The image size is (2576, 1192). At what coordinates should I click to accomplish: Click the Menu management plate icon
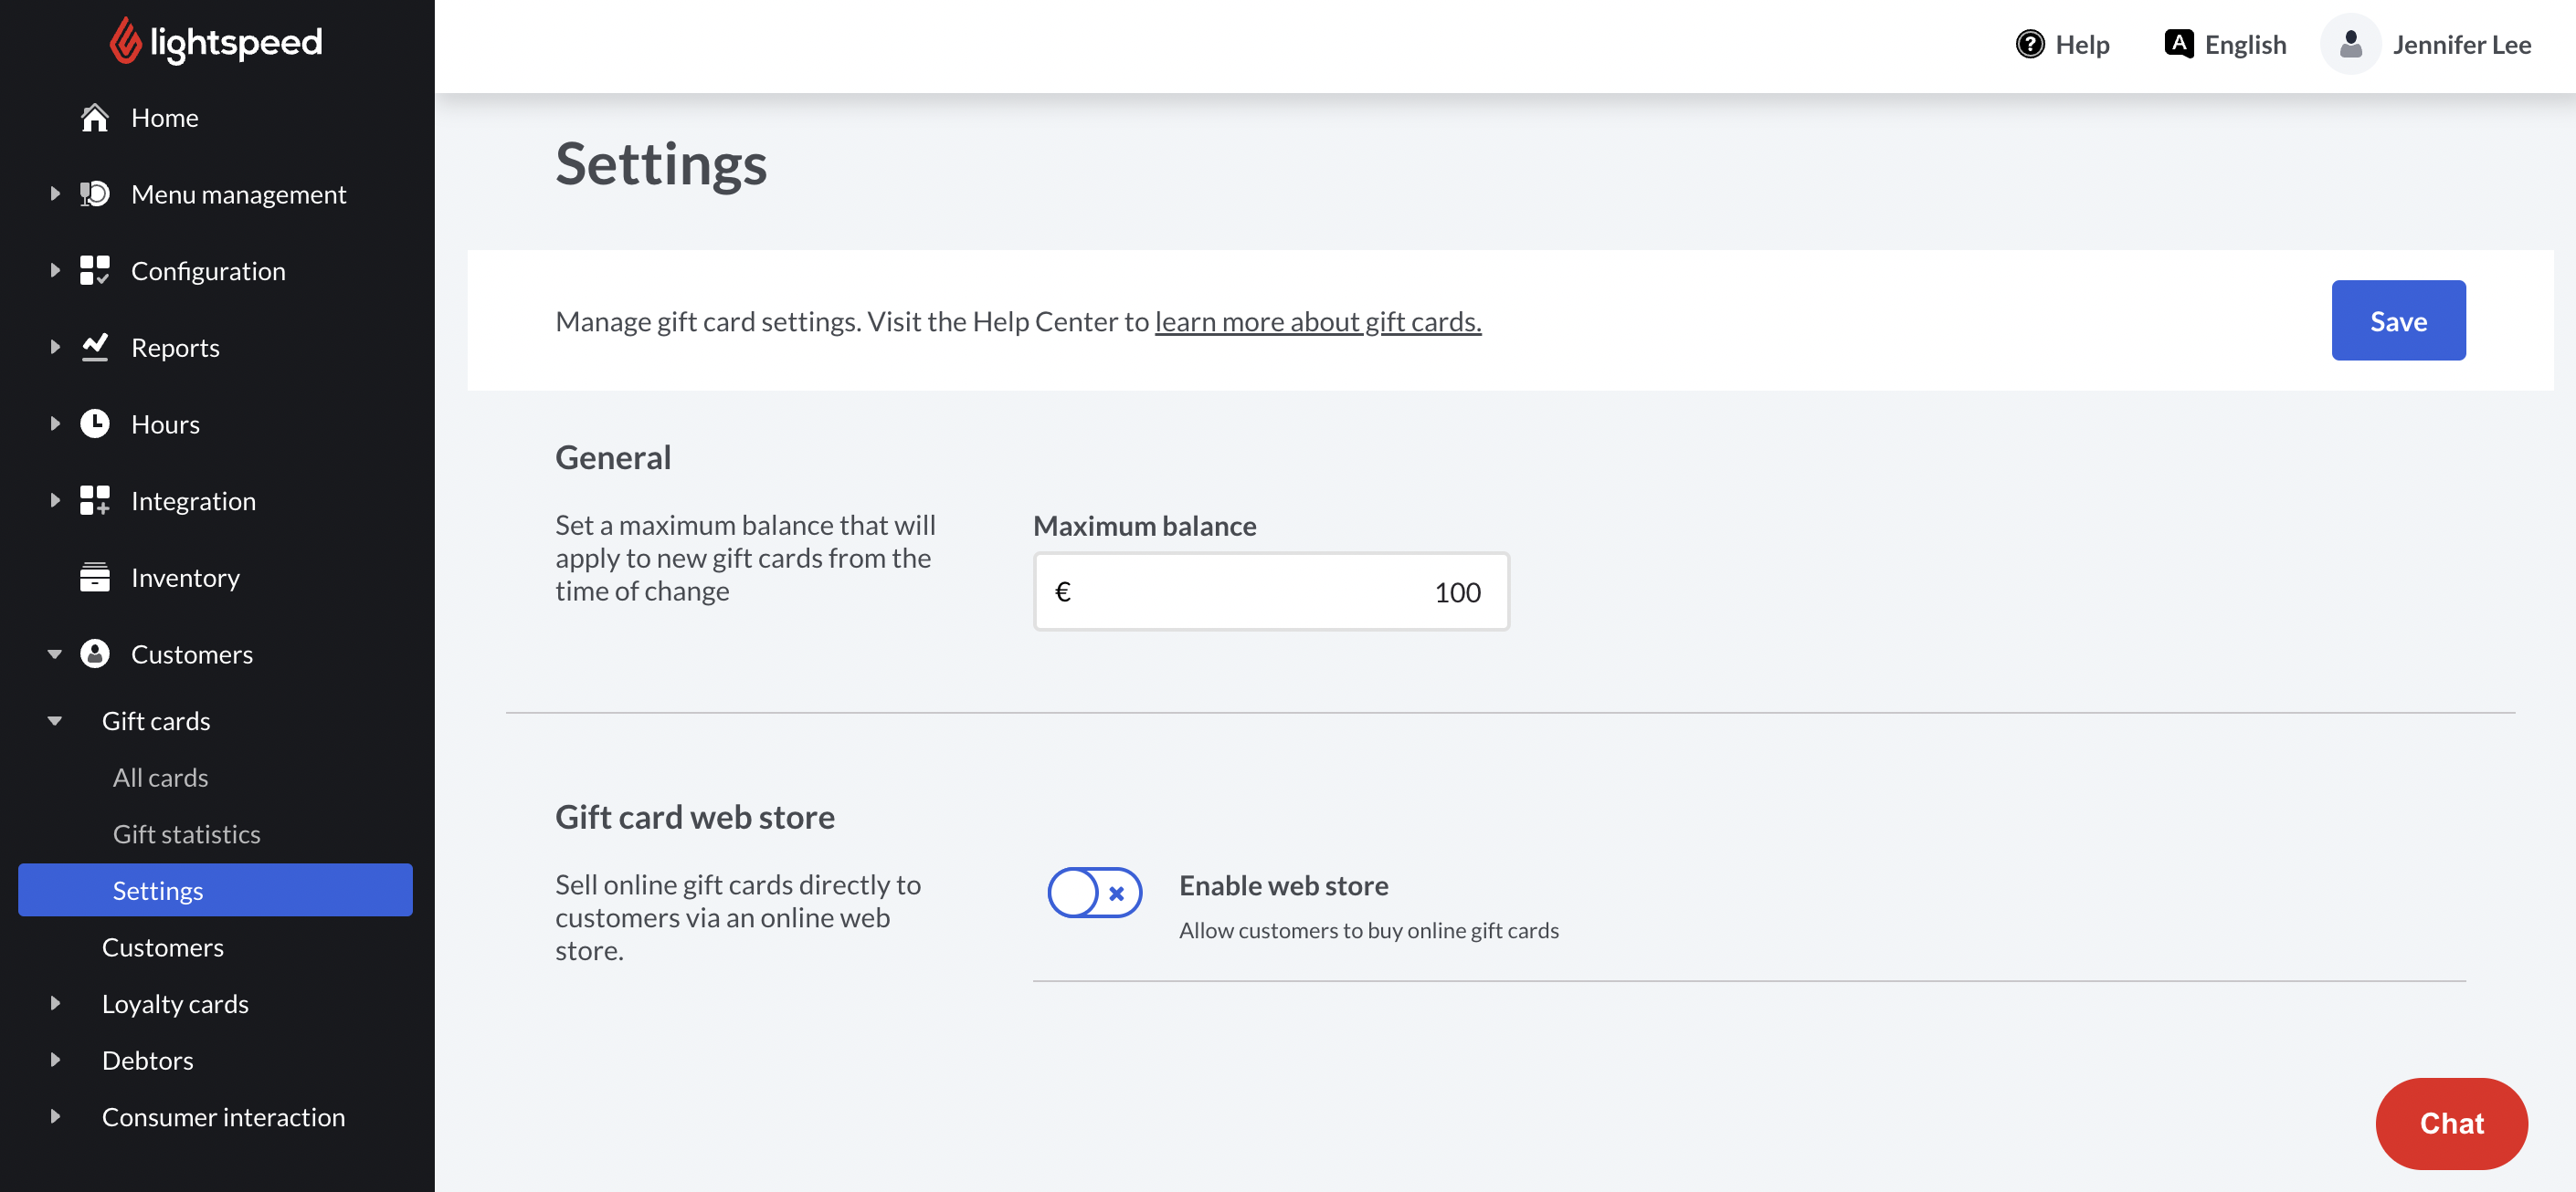tap(94, 193)
